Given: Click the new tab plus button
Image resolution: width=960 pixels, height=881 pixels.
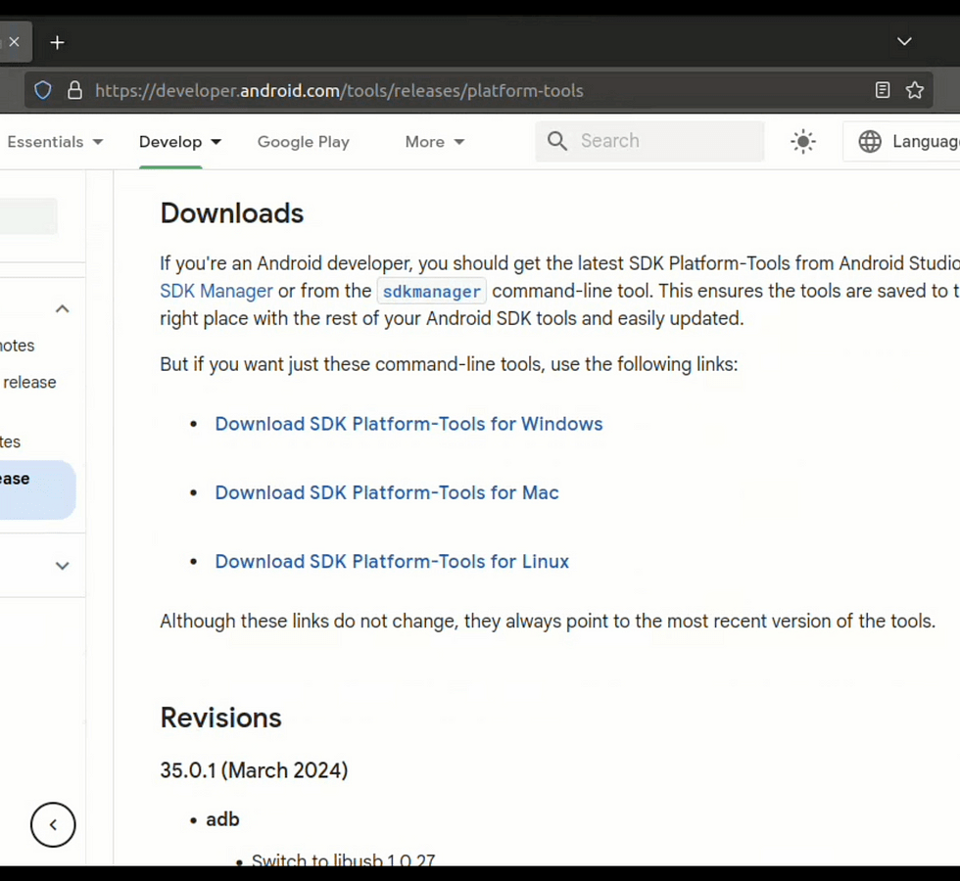Looking at the screenshot, I should point(57,42).
